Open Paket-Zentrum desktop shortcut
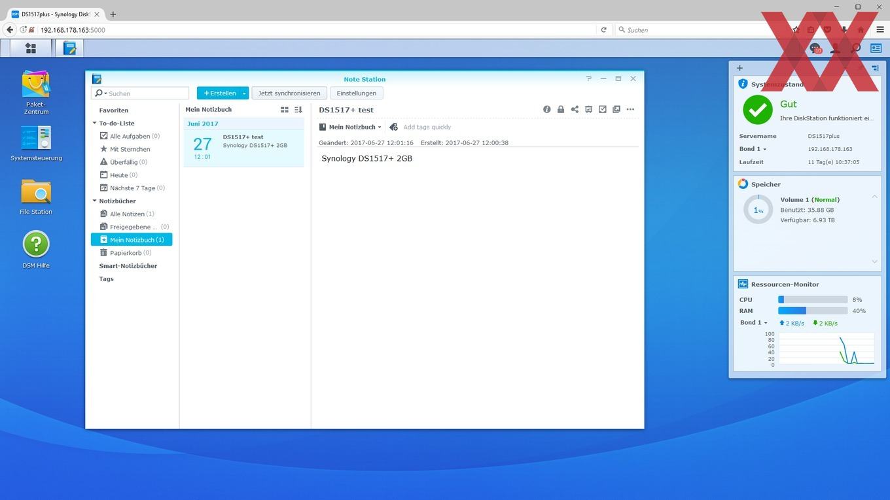This screenshot has width=890, height=500. [x=36, y=93]
